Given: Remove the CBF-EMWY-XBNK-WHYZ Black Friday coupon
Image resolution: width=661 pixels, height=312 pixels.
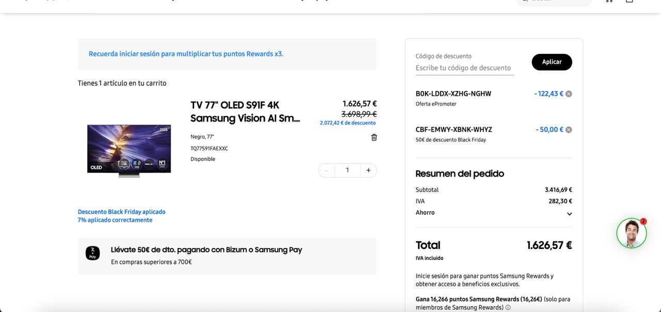Looking at the screenshot, I should (x=569, y=130).
